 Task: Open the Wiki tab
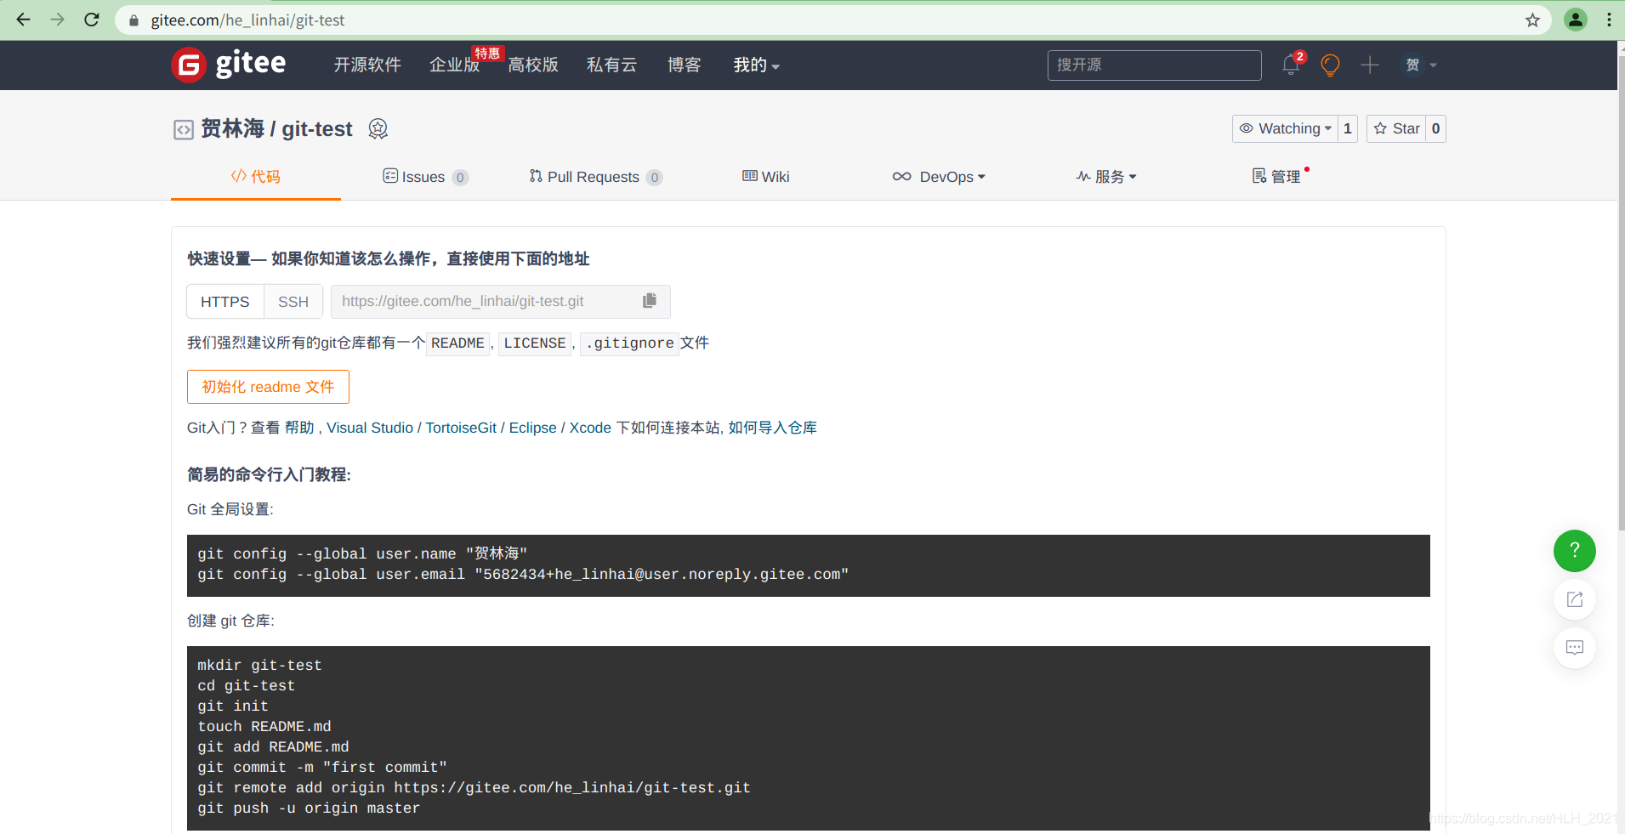tap(765, 177)
